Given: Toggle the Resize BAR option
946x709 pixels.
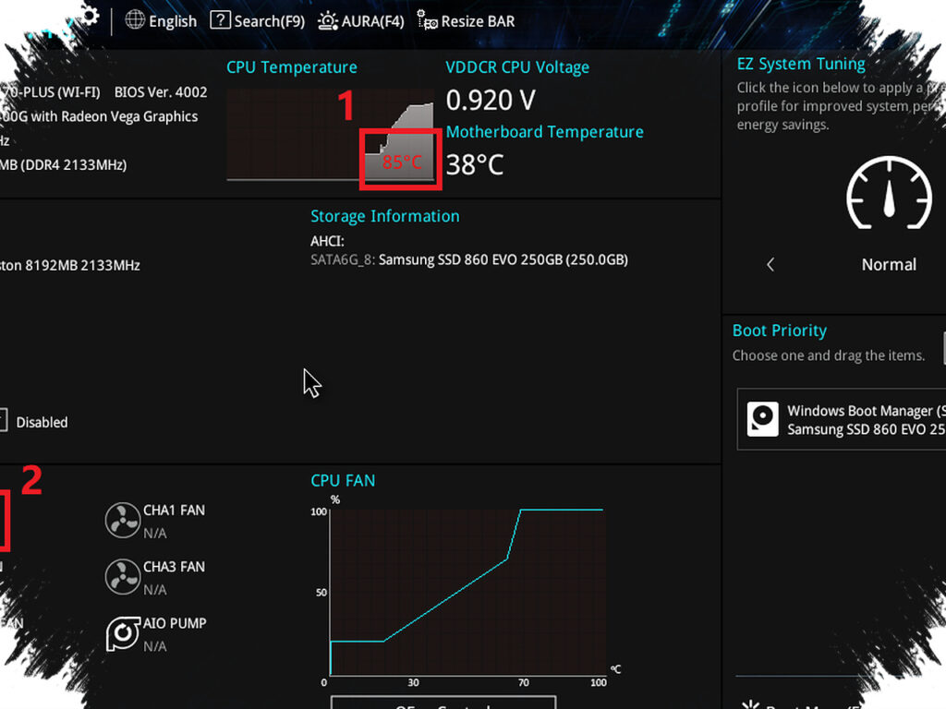Looking at the screenshot, I should tap(478, 22).
